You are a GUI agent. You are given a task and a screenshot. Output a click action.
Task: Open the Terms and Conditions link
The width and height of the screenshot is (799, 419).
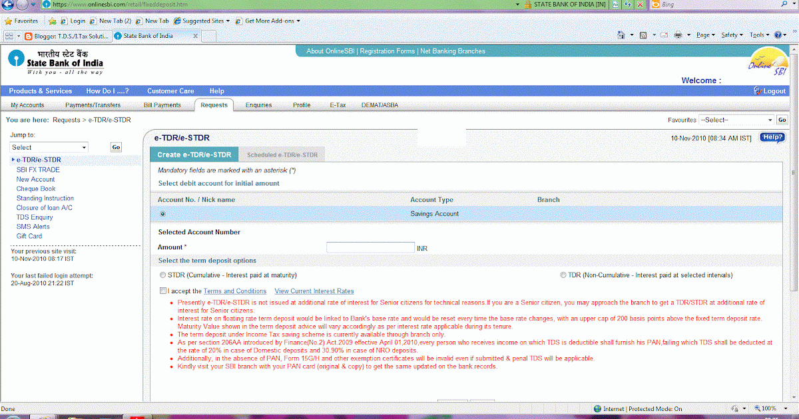pyautogui.click(x=235, y=291)
